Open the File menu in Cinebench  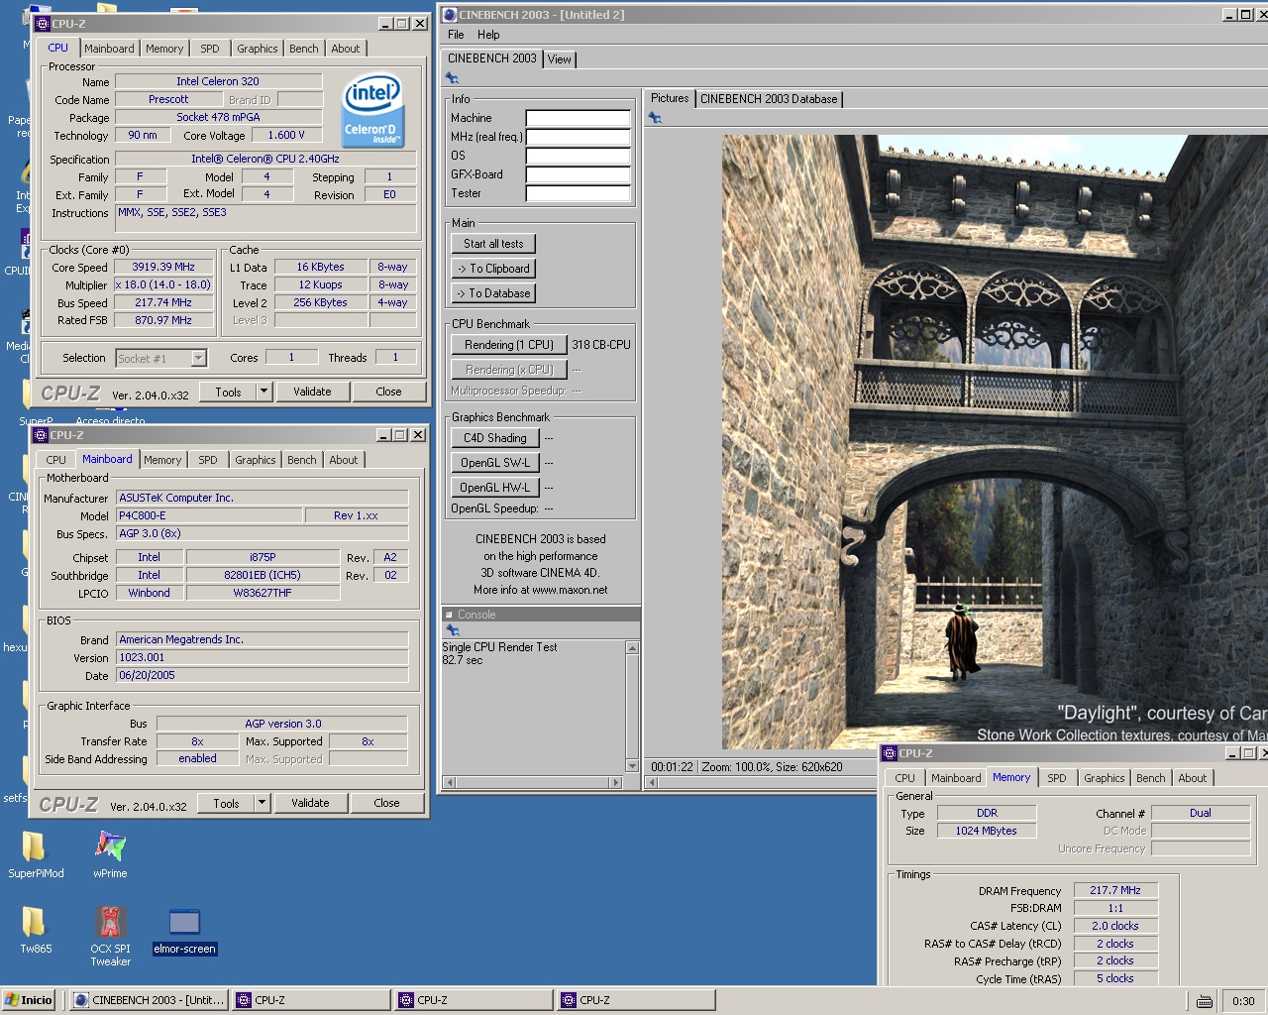456,35
